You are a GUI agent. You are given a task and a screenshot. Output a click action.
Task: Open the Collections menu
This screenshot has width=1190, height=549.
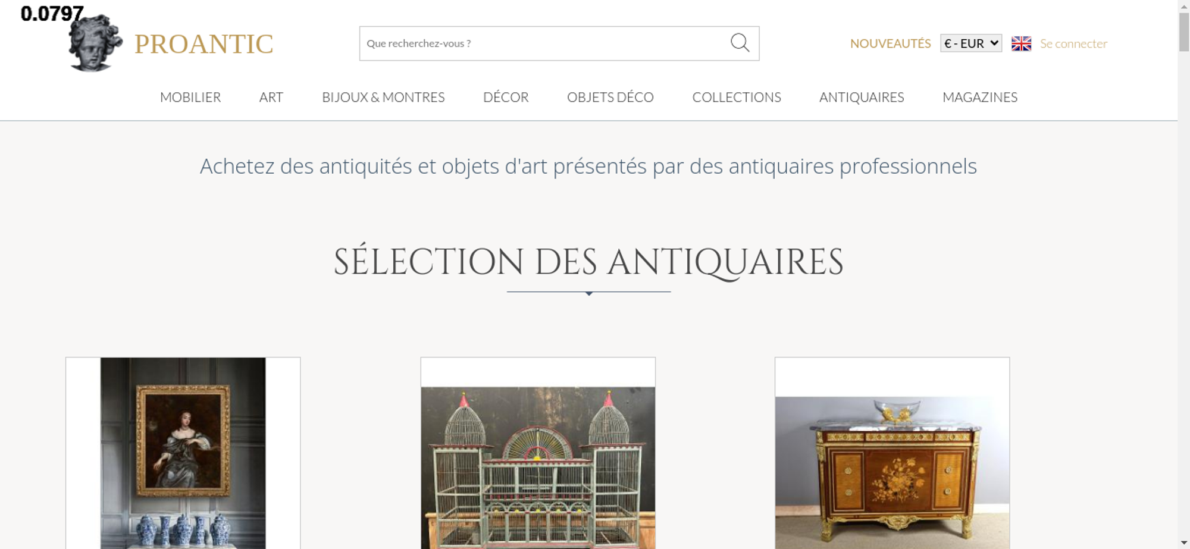pos(737,97)
